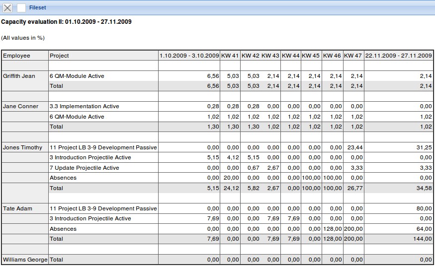The width and height of the screenshot is (435, 266).
Task: Select employee Jane Conner
Action: click(20, 106)
